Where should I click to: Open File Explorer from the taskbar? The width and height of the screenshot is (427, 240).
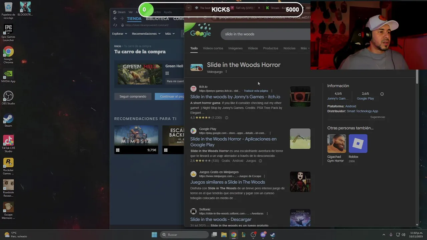pos(224,235)
